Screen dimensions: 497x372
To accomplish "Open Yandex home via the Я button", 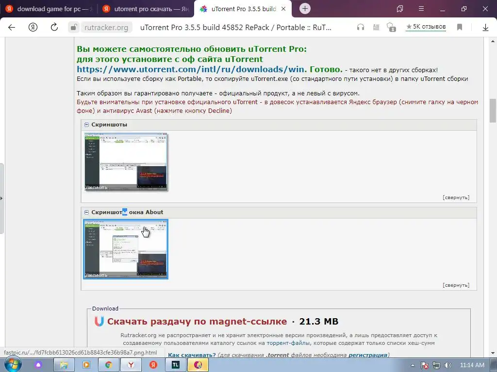I will click(33, 28).
